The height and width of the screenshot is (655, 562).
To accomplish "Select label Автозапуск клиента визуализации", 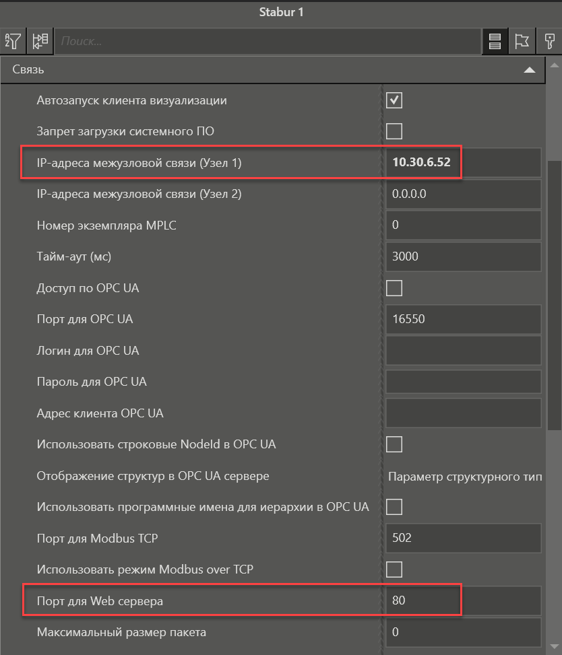I will (131, 100).
